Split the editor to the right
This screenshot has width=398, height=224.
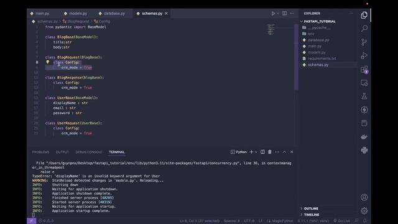[285, 14]
